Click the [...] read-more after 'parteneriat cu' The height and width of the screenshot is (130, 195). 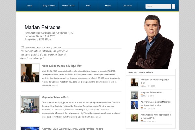pyautogui.click(x=56, y=85)
